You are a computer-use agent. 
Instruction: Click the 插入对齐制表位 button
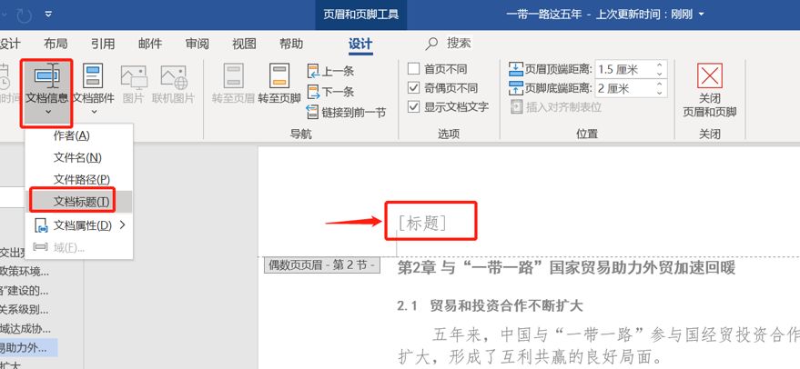[556, 107]
